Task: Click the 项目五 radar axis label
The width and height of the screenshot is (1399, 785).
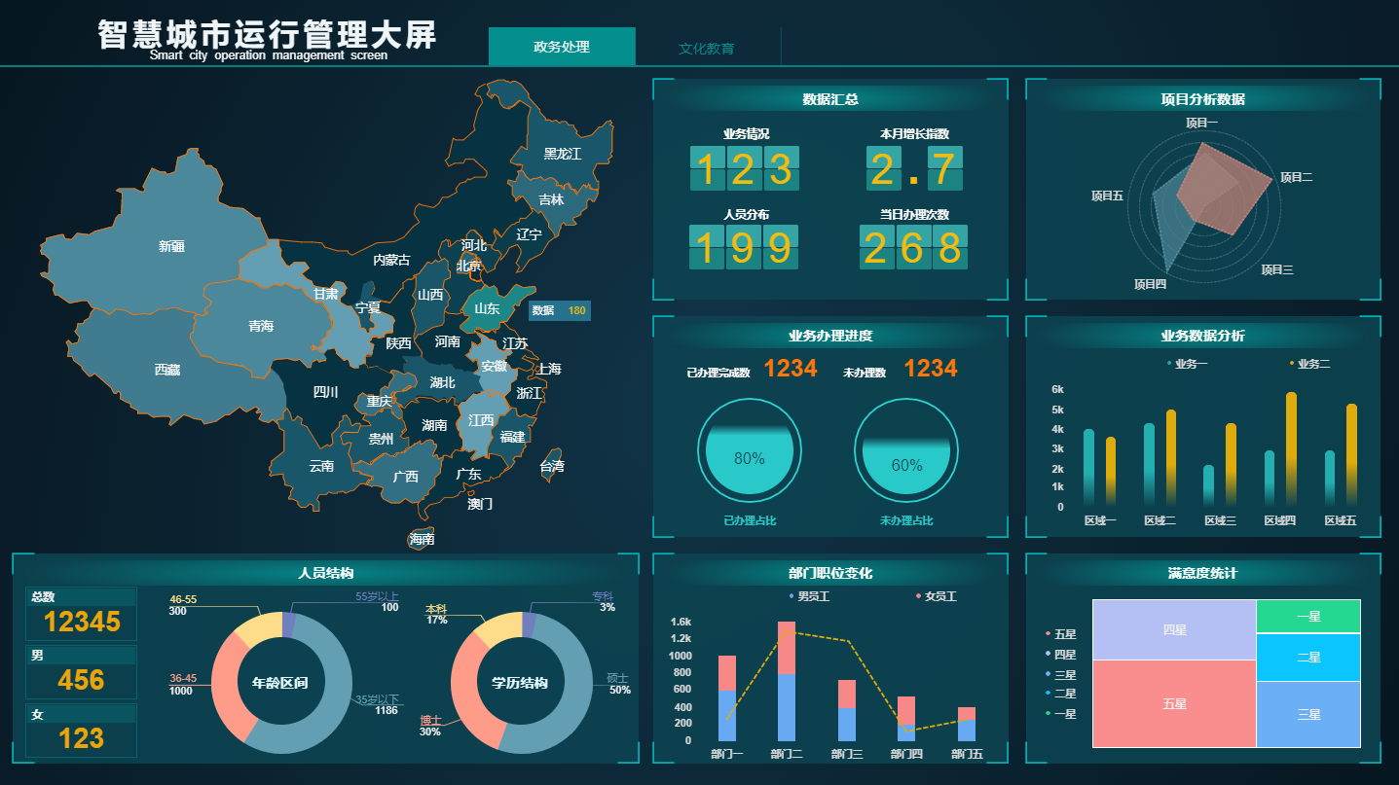Action: [x=1107, y=196]
